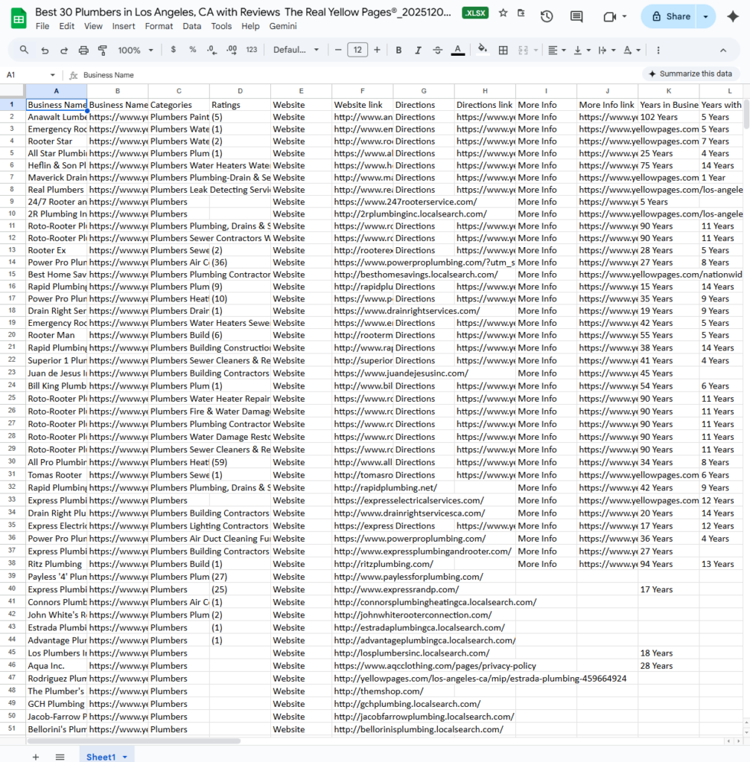
Task: Toggle bold formatting
Action: pyautogui.click(x=400, y=50)
